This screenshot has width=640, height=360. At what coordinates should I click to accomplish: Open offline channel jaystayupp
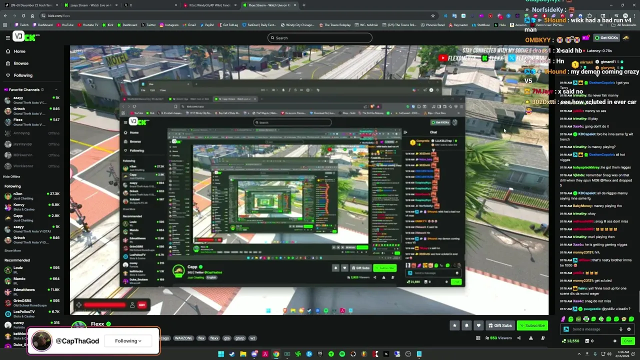(x=31, y=144)
